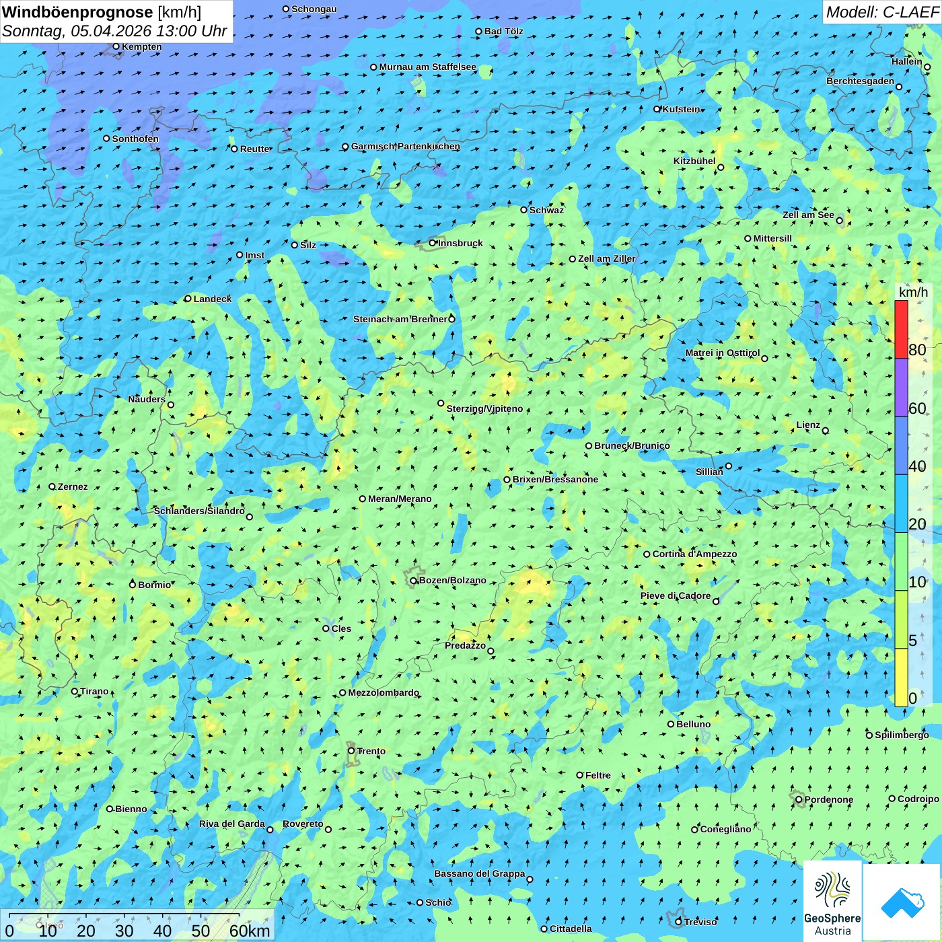942x942 pixels.
Task: Click the 'Bruneck/Brunico' city label
Action: coord(632,445)
